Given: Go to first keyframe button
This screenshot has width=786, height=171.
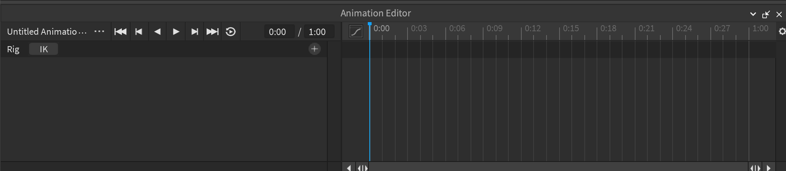Looking at the screenshot, I should 120,32.
